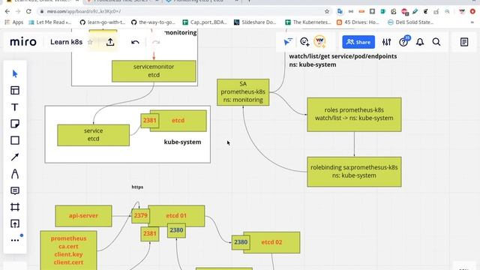
Task: Toggle collaborators' cursors icon
Action: coord(288,42)
